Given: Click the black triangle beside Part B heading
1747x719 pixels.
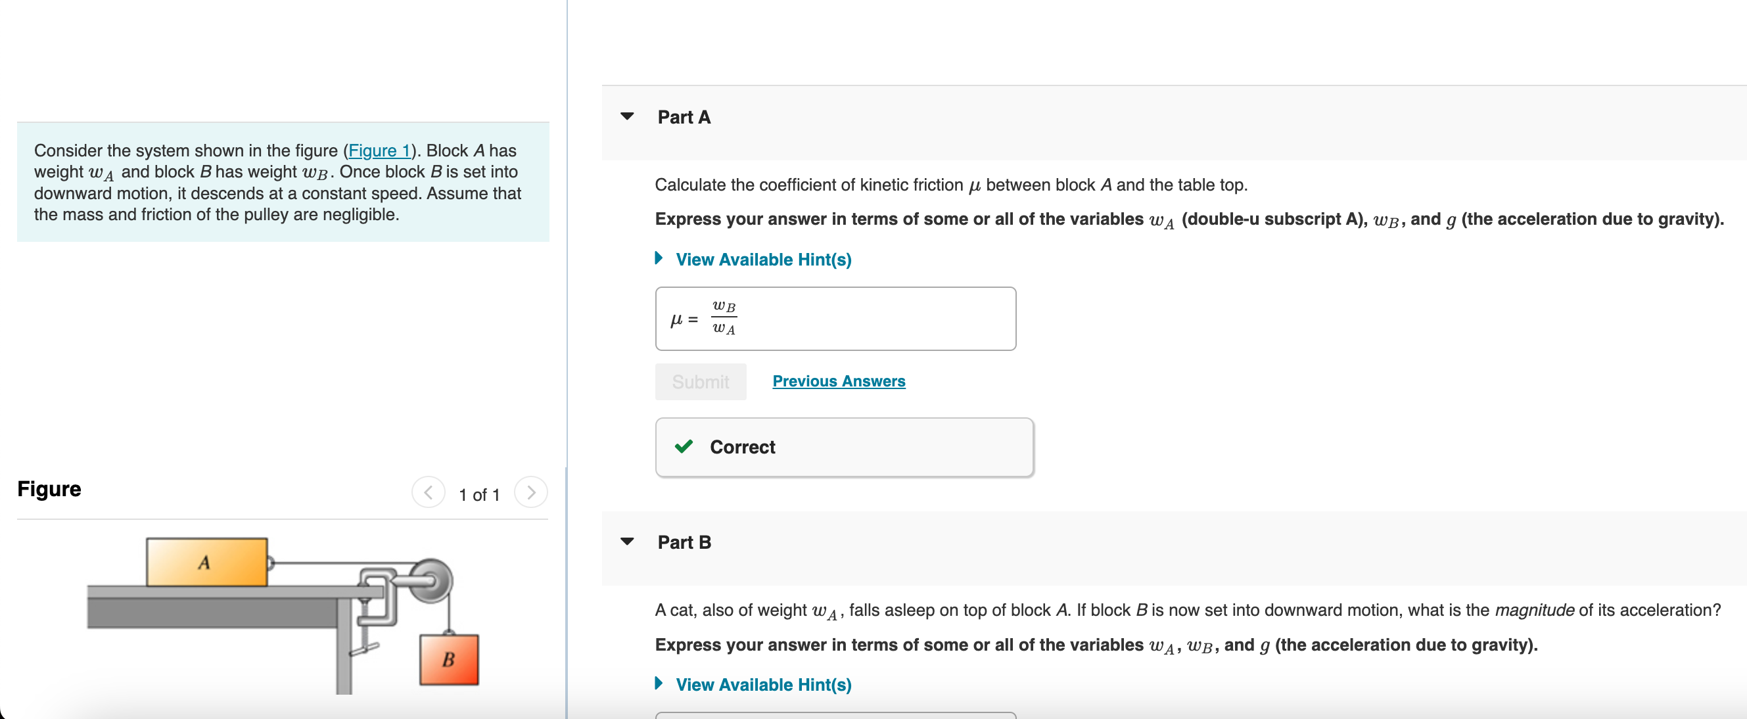Looking at the screenshot, I should (627, 541).
